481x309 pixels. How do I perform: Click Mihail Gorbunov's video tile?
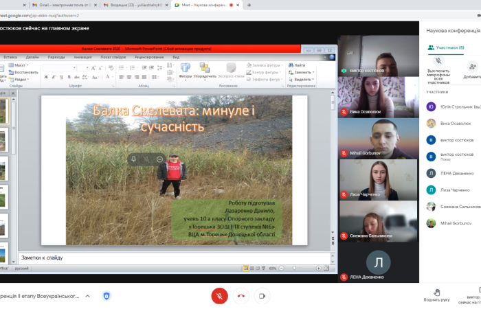[378, 137]
